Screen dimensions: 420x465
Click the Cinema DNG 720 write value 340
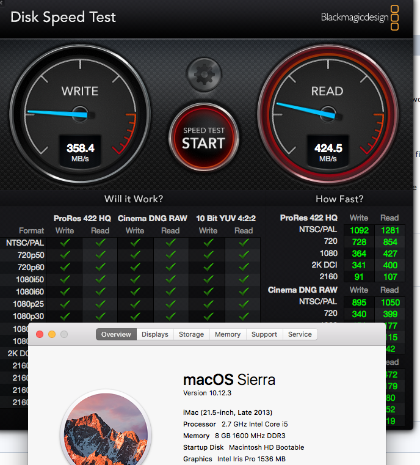[360, 314]
